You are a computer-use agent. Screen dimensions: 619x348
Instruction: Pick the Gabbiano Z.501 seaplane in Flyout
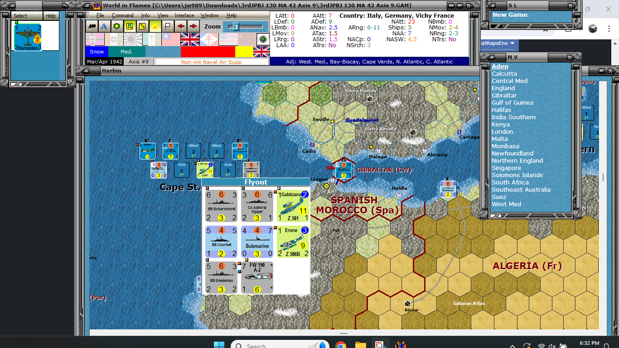point(293,206)
